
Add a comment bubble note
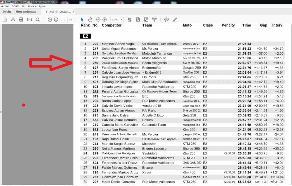(166, 20)
